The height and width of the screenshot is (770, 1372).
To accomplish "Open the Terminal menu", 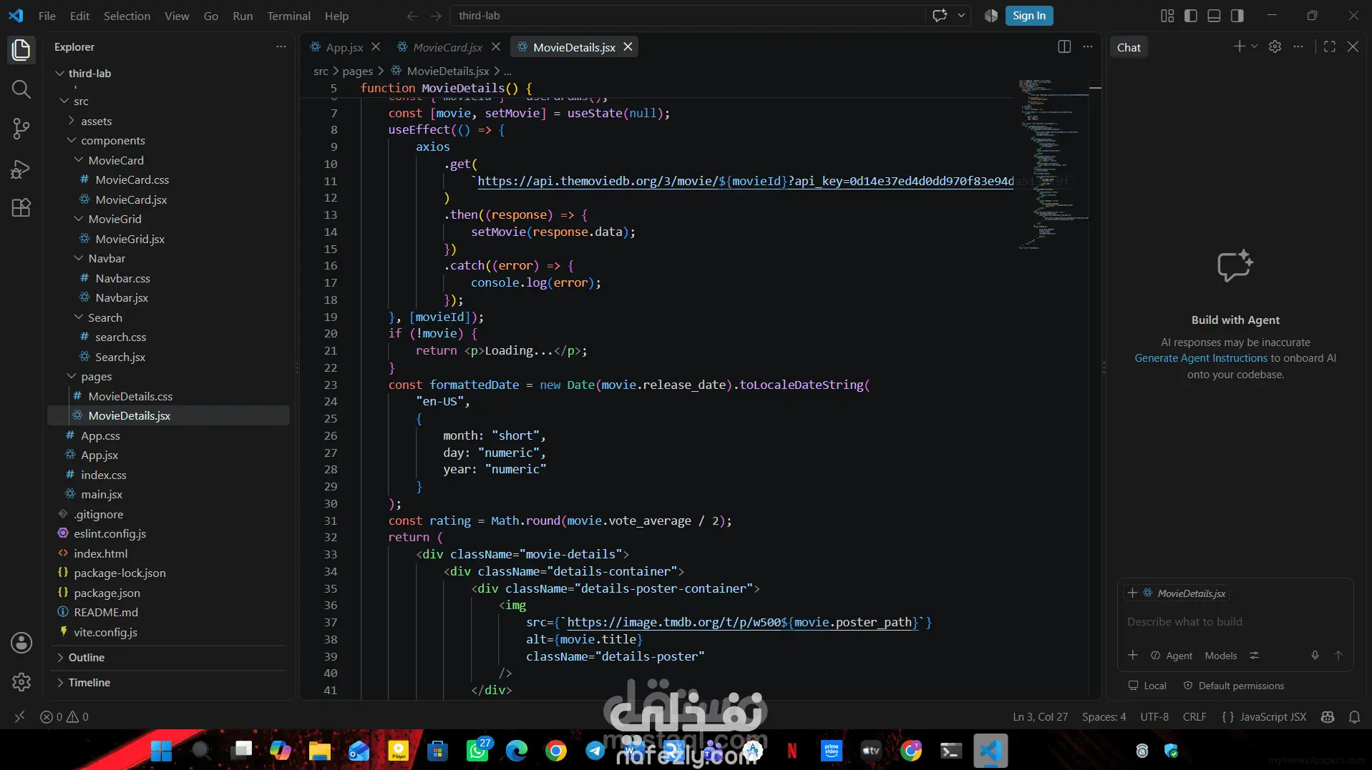I will pos(288,16).
